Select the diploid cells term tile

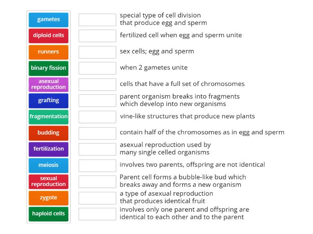click(x=49, y=36)
